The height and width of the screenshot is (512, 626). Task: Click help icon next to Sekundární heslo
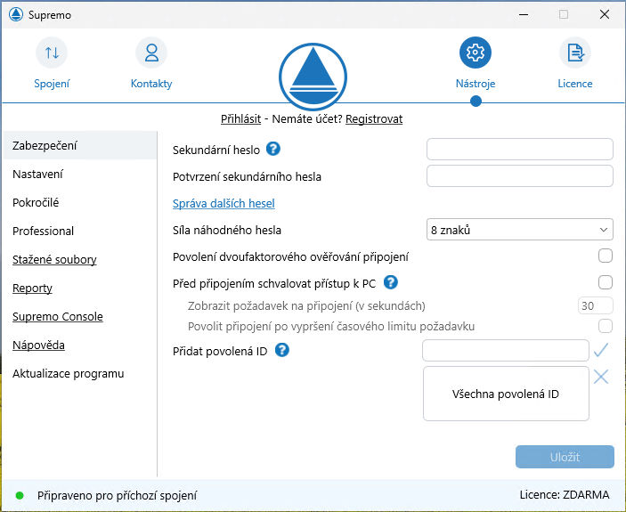pos(273,149)
